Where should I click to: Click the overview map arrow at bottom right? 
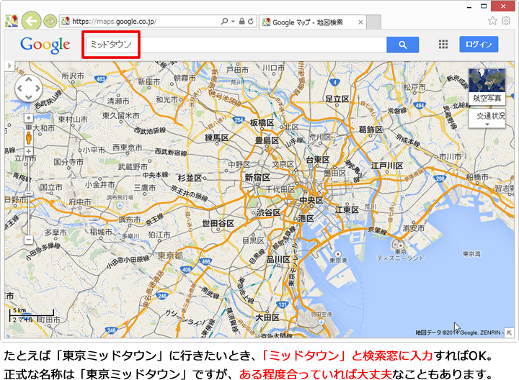pyautogui.click(x=509, y=333)
